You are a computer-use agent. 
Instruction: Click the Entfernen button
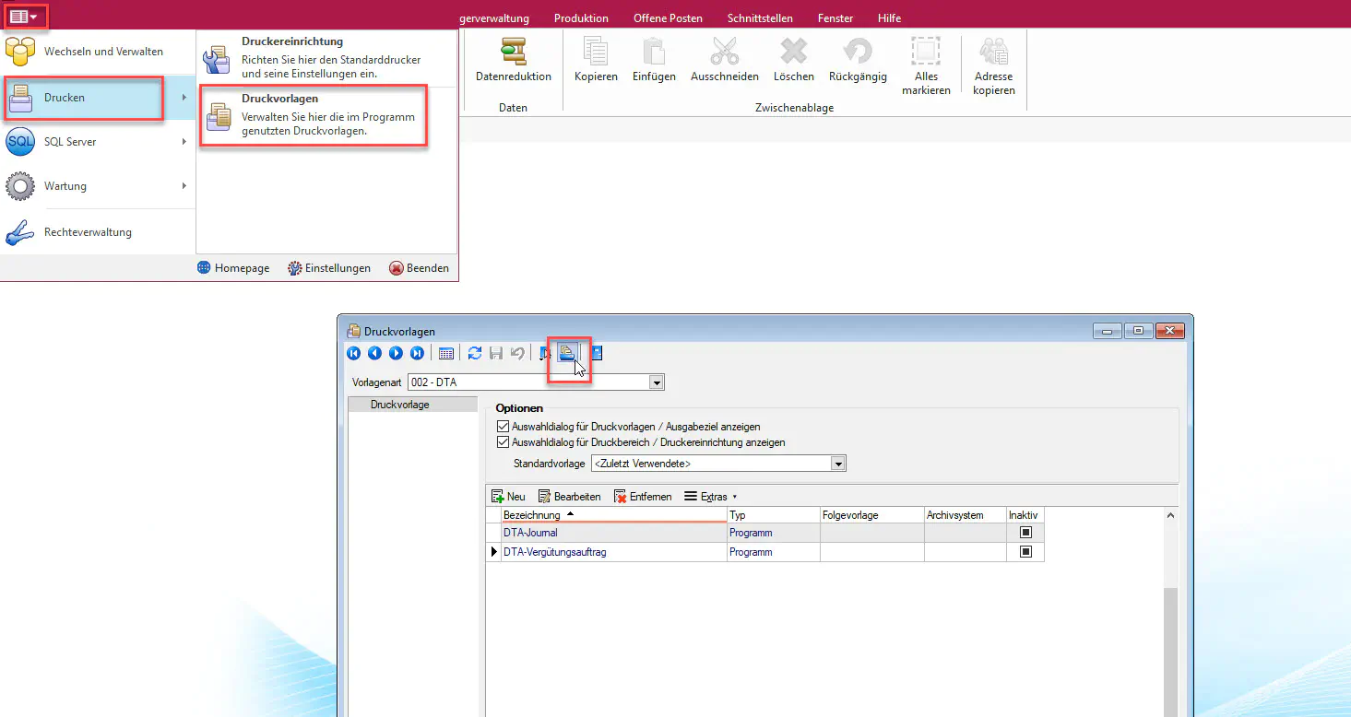pos(643,497)
